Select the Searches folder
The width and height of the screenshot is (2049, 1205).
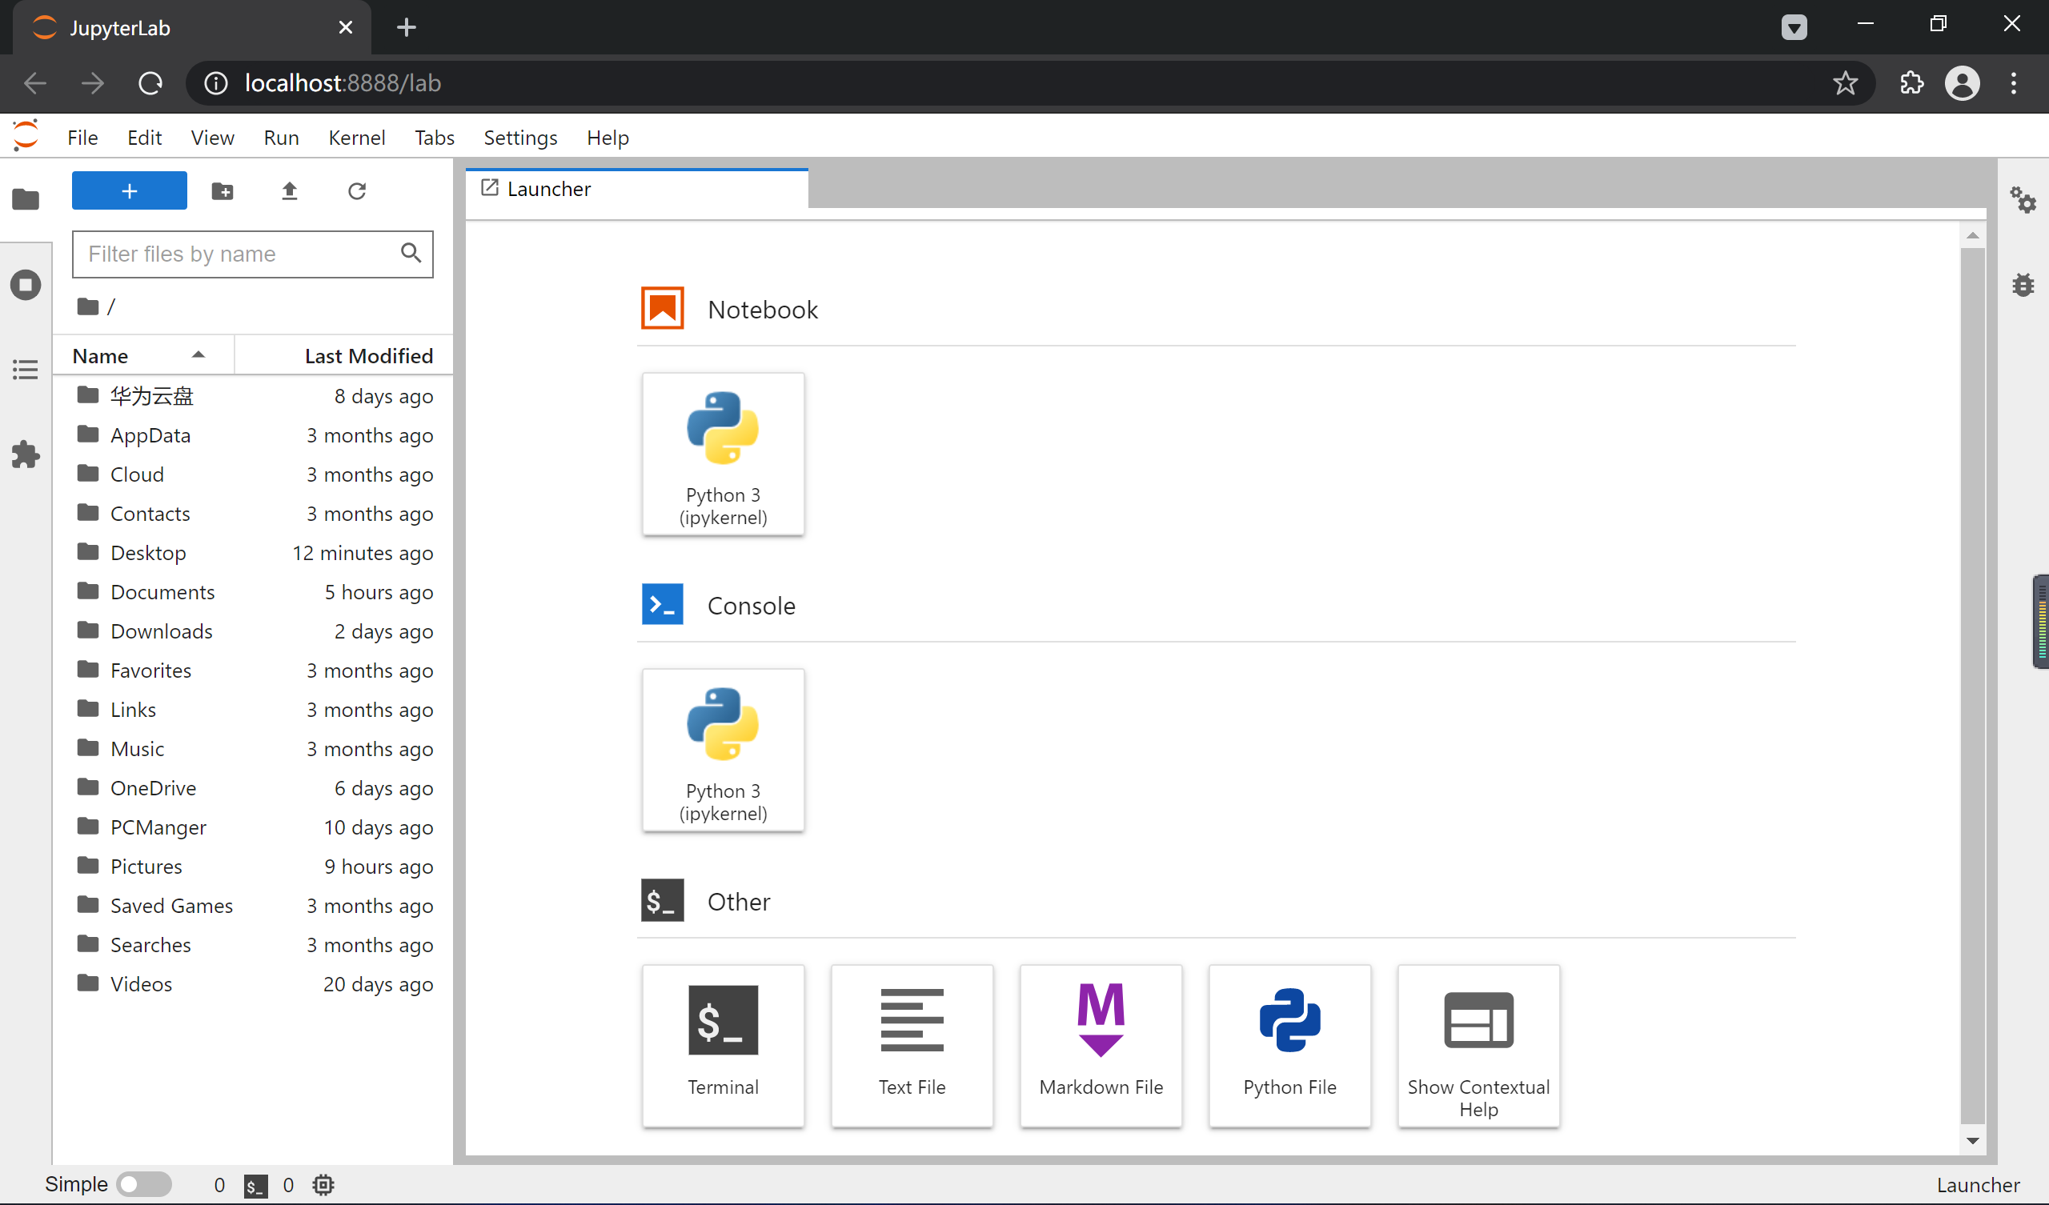253,945
